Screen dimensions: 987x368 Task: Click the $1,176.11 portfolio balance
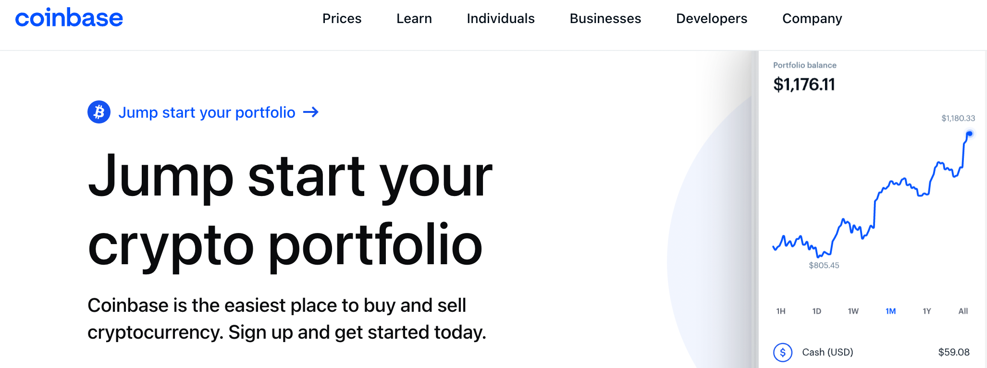[804, 85]
